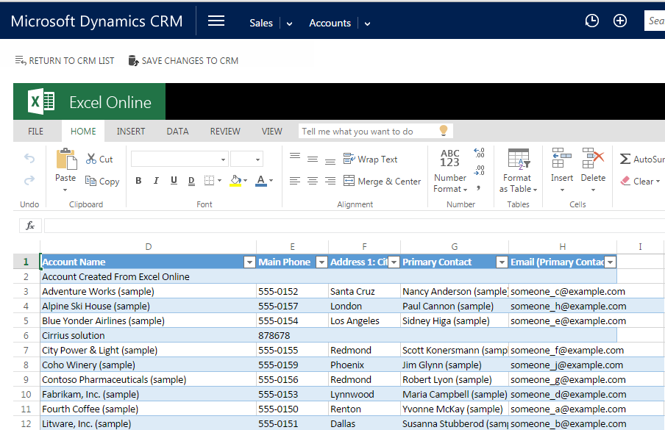Open the font size dropdown
Screen dimensions: 665x430
257,160
